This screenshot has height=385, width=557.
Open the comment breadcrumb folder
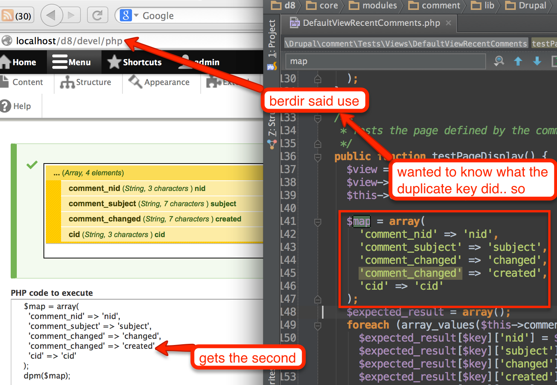(x=434, y=5)
